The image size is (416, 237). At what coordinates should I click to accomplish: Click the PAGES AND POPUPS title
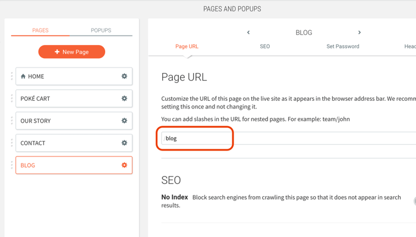click(x=232, y=9)
